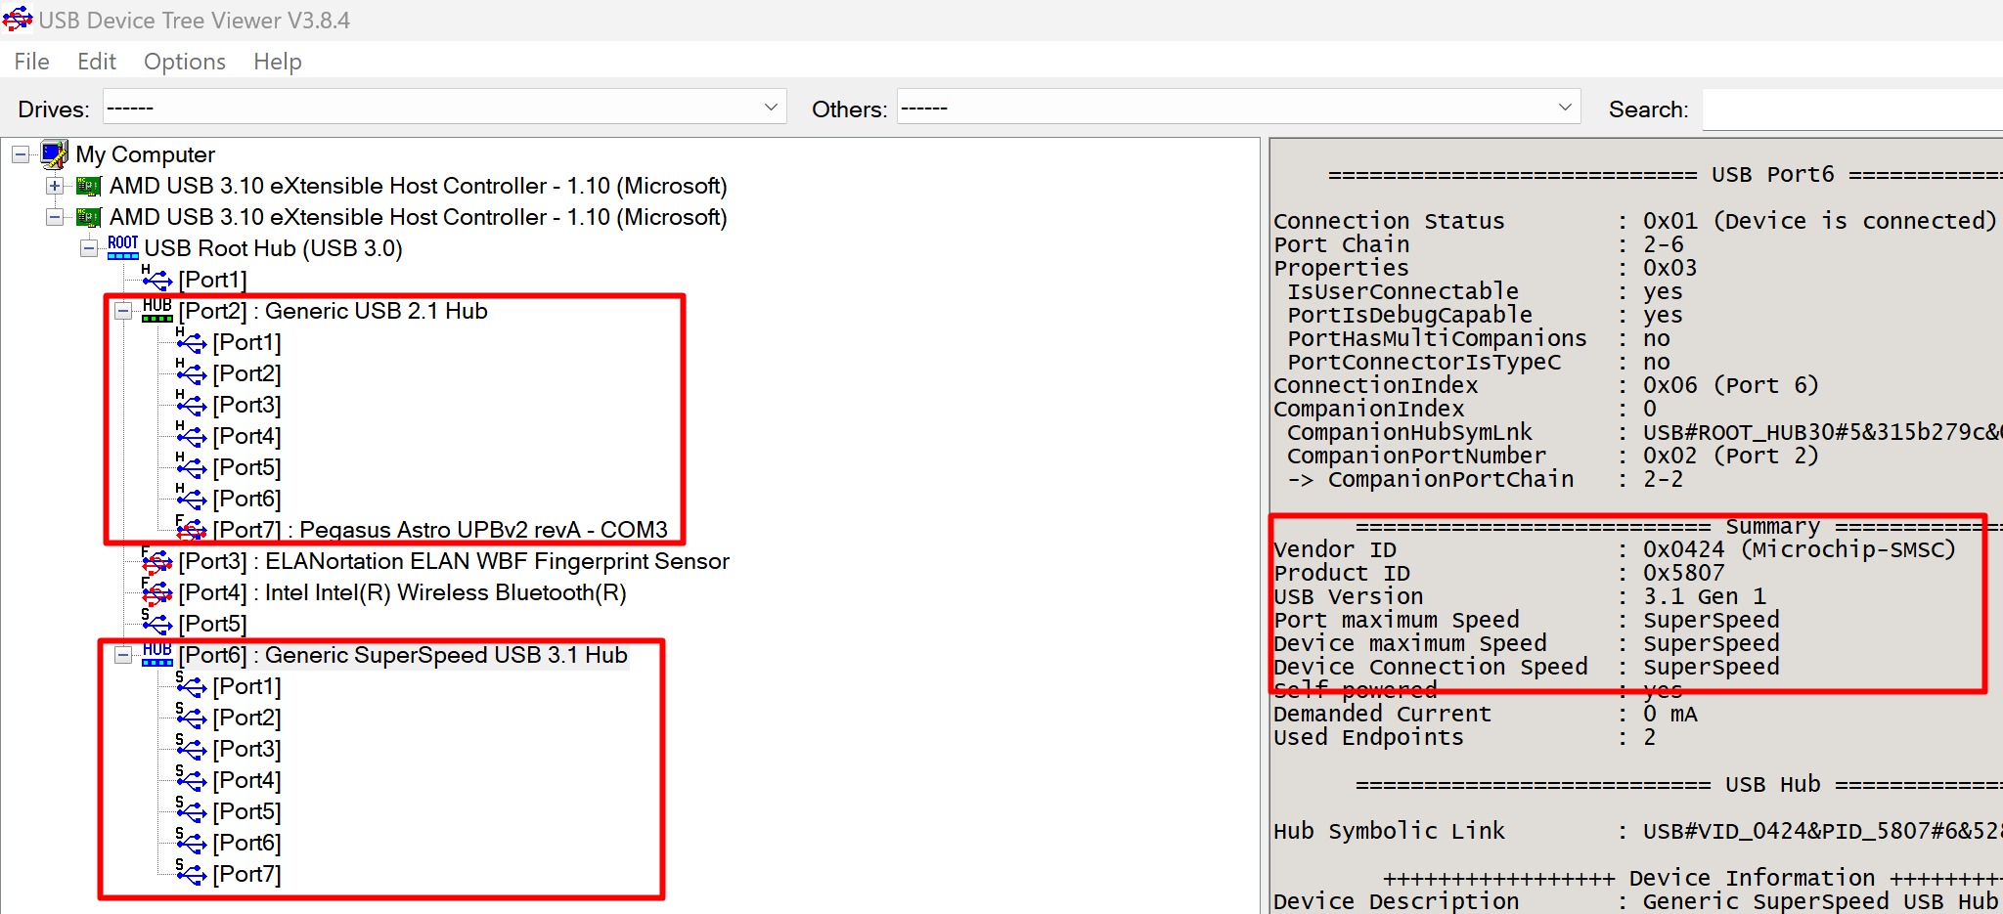Click the first AMD Host Controller card icon
The height and width of the screenshot is (914, 2003).
coord(89,186)
